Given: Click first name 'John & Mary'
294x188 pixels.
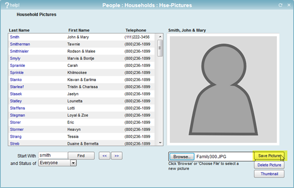Looking at the screenshot, I should (x=78, y=37).
